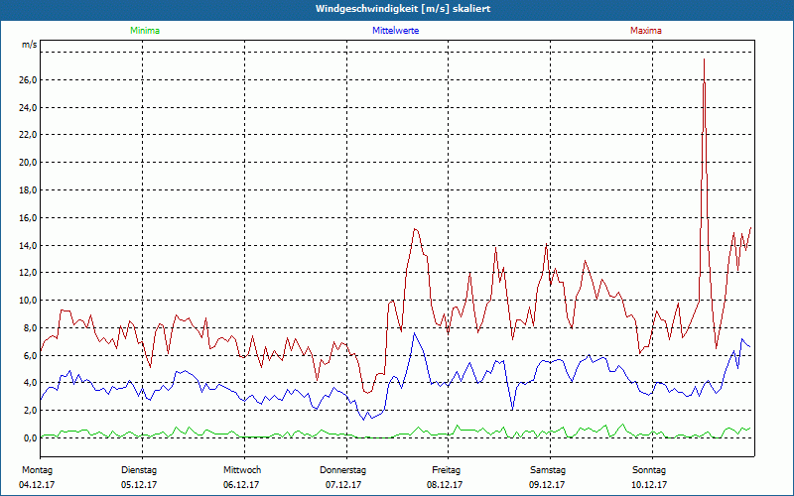Click the 'Sonntag' day label
This screenshot has height=496, width=794.
tap(649, 470)
